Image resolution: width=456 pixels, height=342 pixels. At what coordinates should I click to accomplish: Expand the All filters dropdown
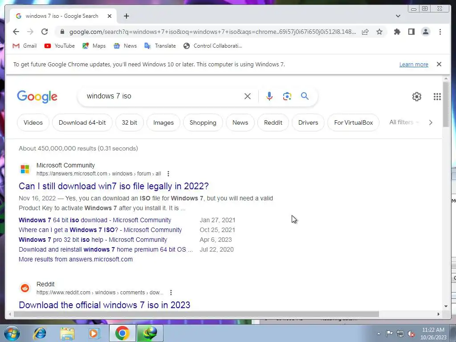(404, 122)
